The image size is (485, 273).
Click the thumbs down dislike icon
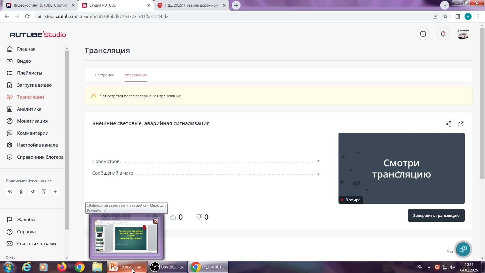point(199,217)
